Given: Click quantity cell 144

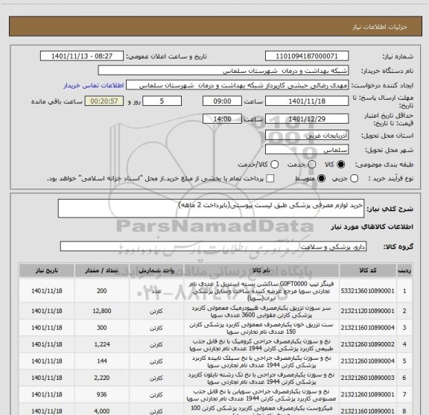Looking at the screenshot, I should [x=102, y=361].
